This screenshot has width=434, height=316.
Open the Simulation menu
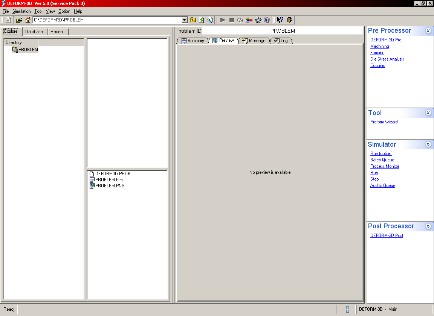point(21,11)
